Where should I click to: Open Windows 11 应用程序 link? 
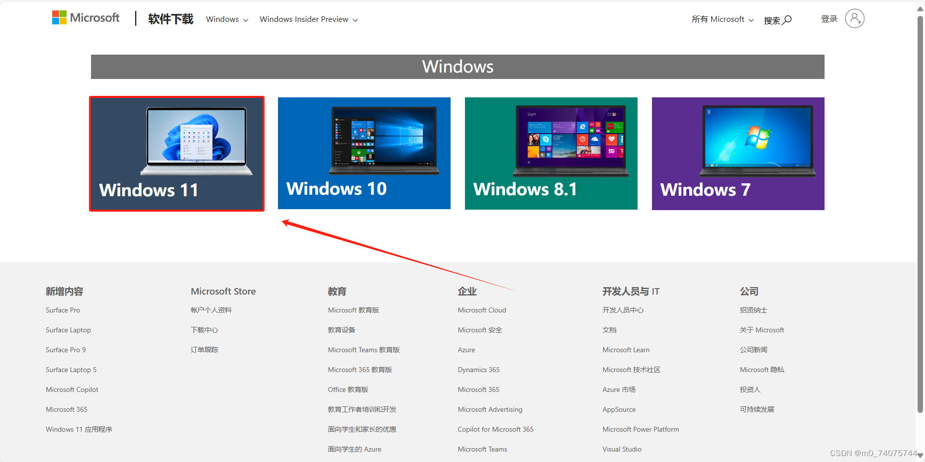click(x=79, y=429)
